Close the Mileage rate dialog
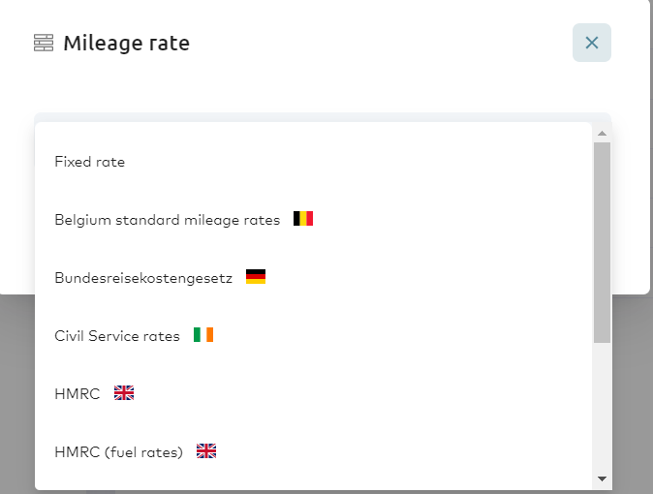 coord(591,43)
